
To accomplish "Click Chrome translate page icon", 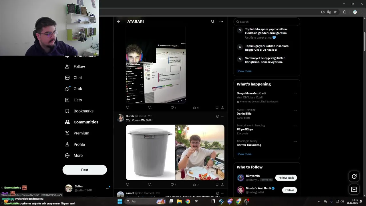I will 329,12.
